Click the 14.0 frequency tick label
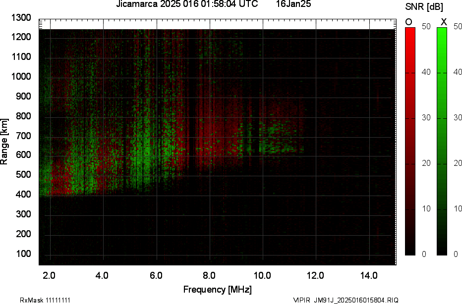The height and width of the screenshot is (304, 462). (369, 275)
